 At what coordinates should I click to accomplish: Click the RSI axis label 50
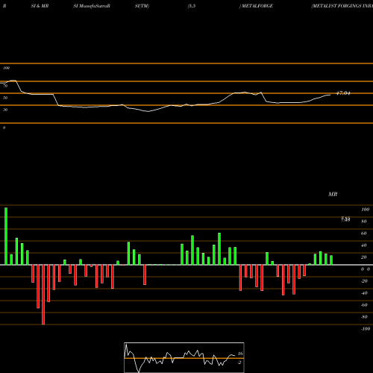[x=5, y=98]
